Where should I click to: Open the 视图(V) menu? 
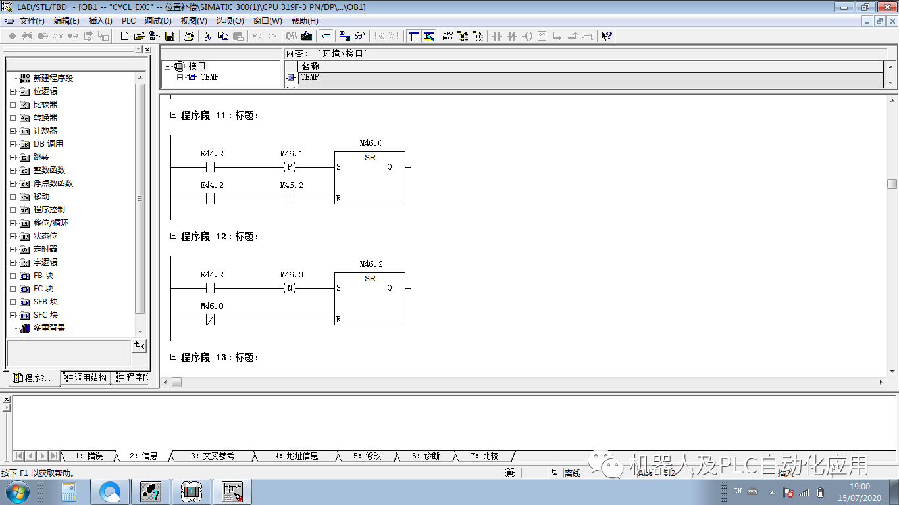[193, 21]
